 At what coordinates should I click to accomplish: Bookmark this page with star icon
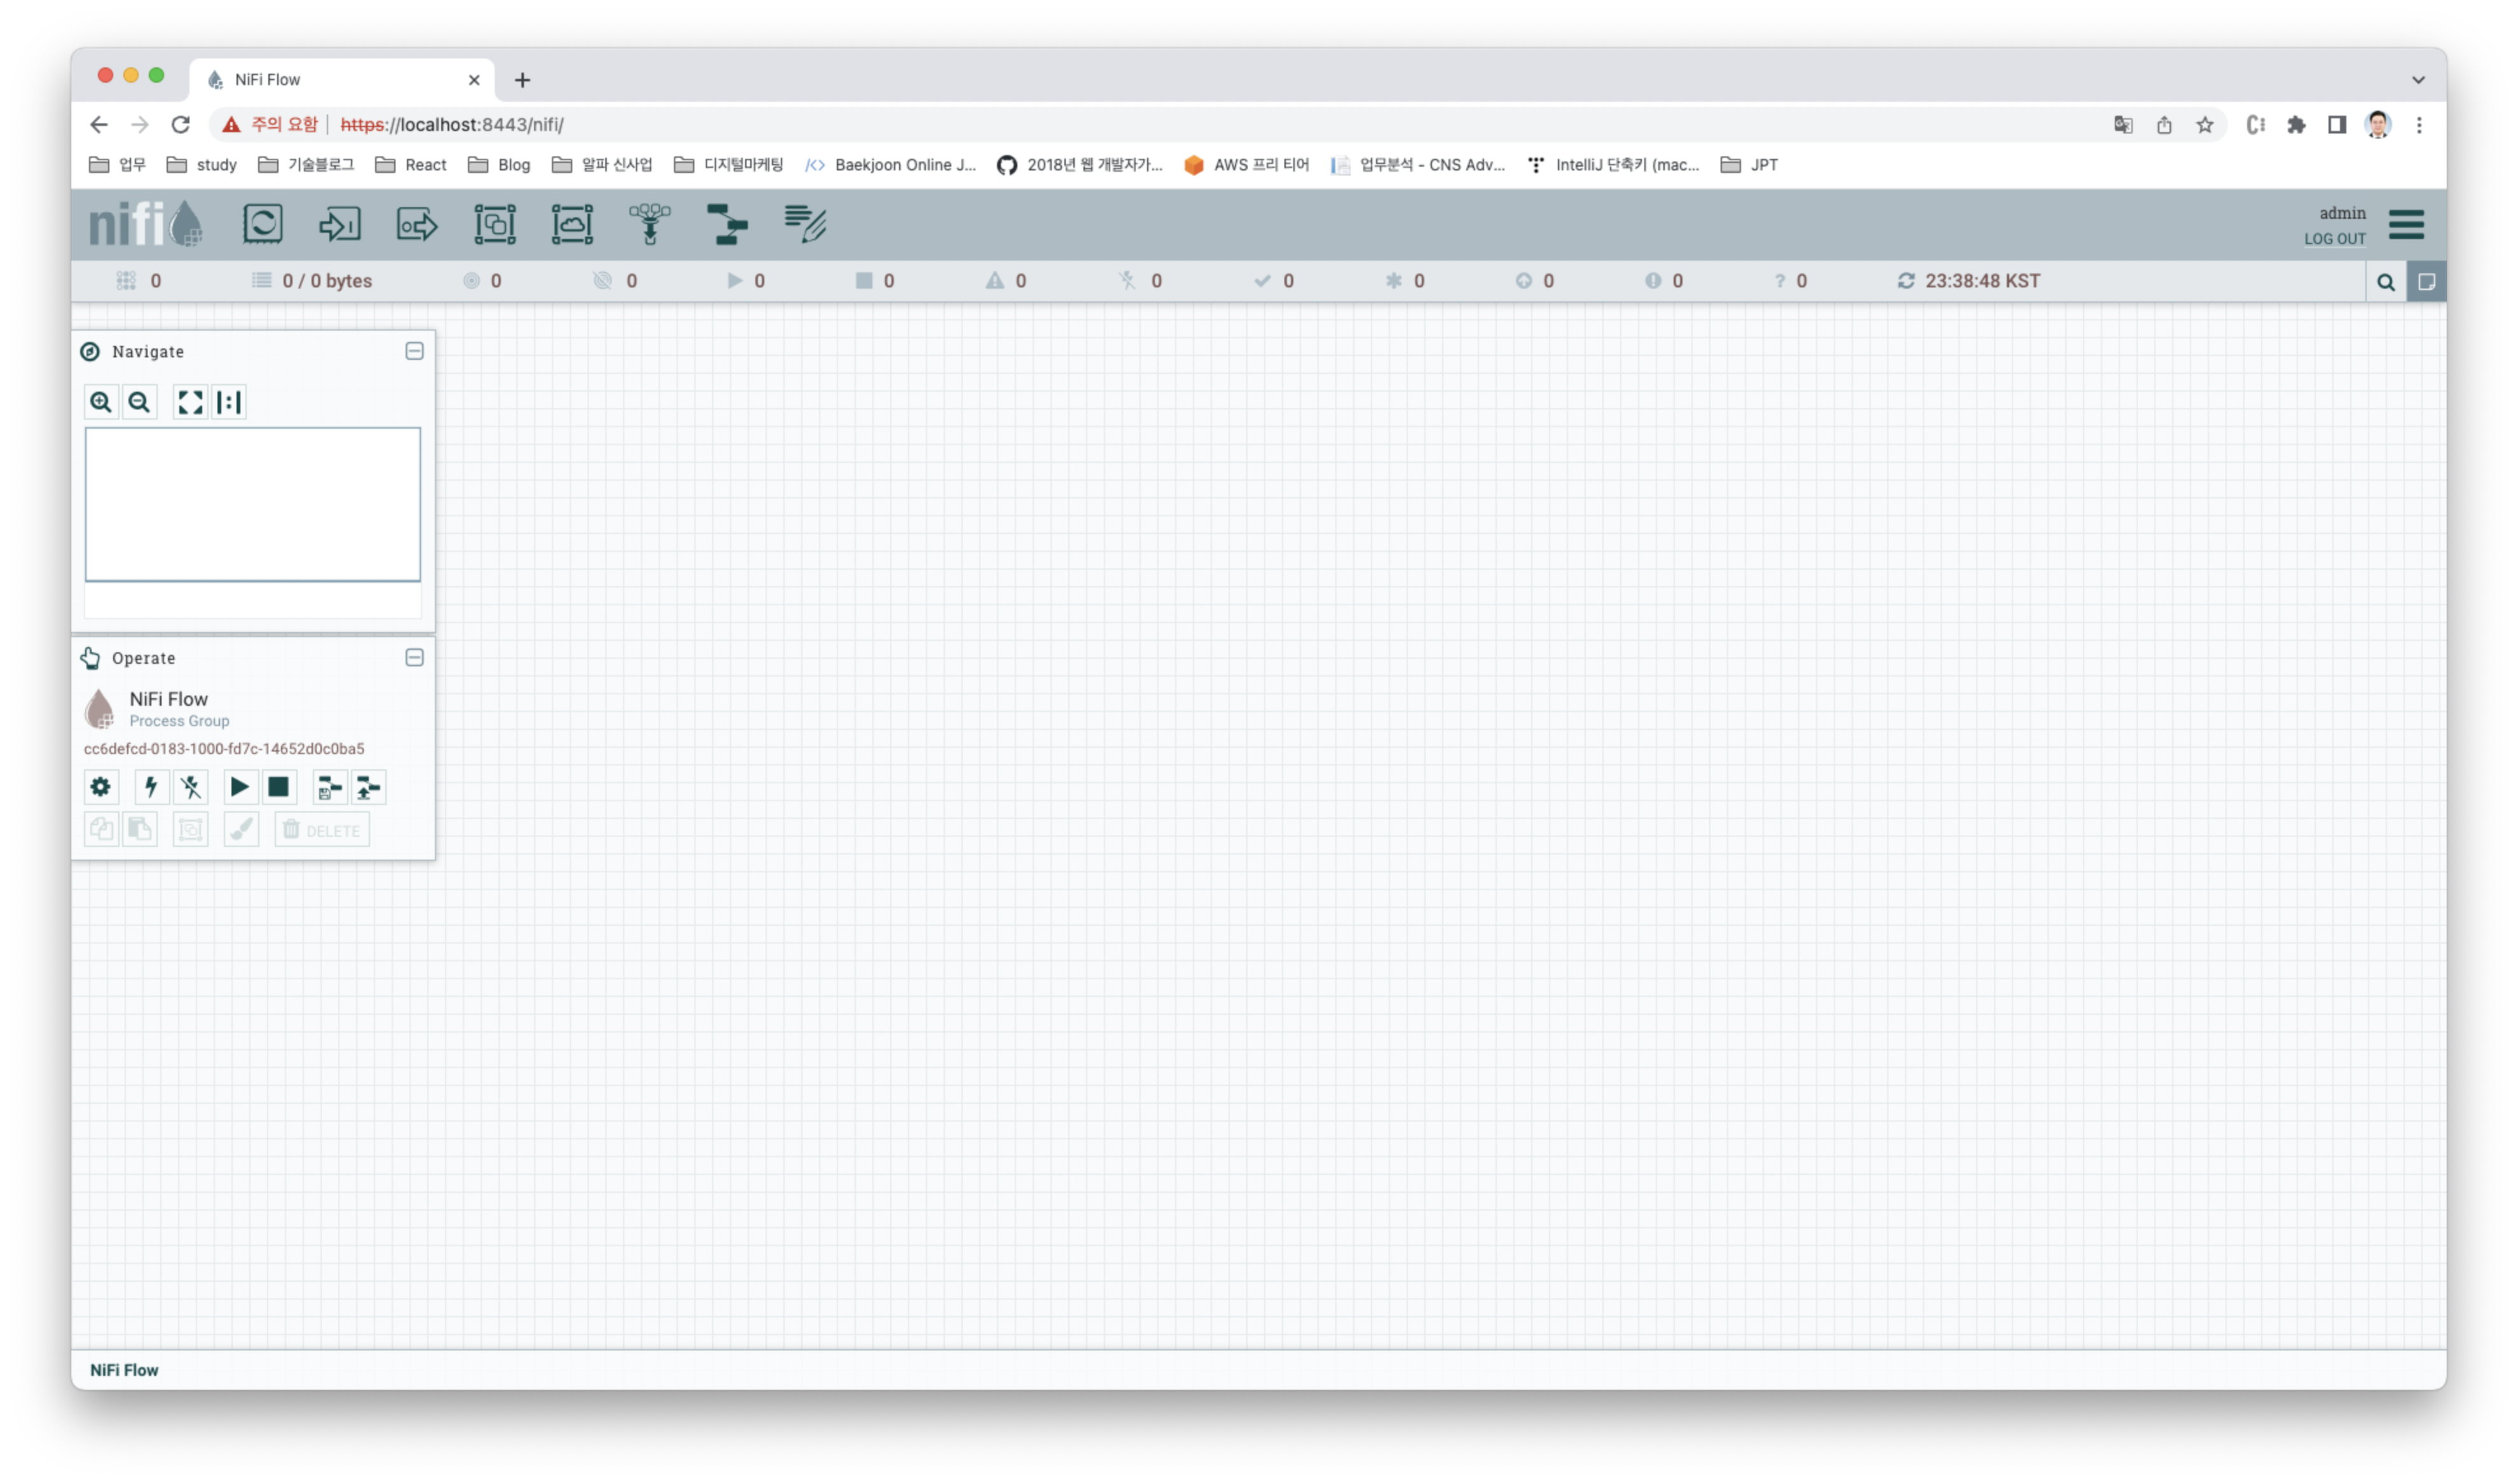click(2205, 125)
